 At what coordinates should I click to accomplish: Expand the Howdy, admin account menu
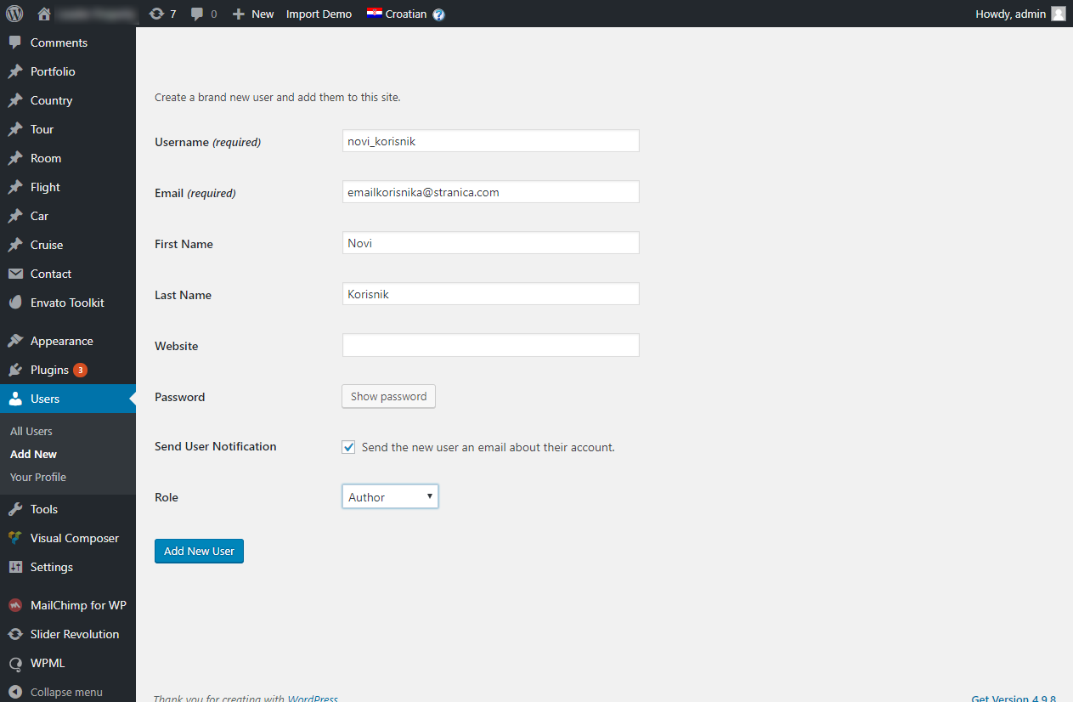tap(1011, 14)
